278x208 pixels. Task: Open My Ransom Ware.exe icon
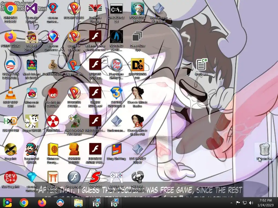tap(159, 13)
